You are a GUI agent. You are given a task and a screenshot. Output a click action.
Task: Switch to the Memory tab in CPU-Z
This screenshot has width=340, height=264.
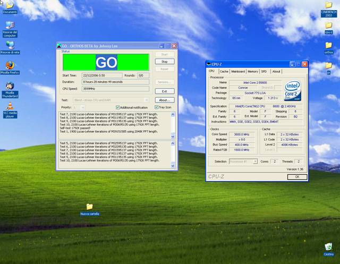pos(252,71)
